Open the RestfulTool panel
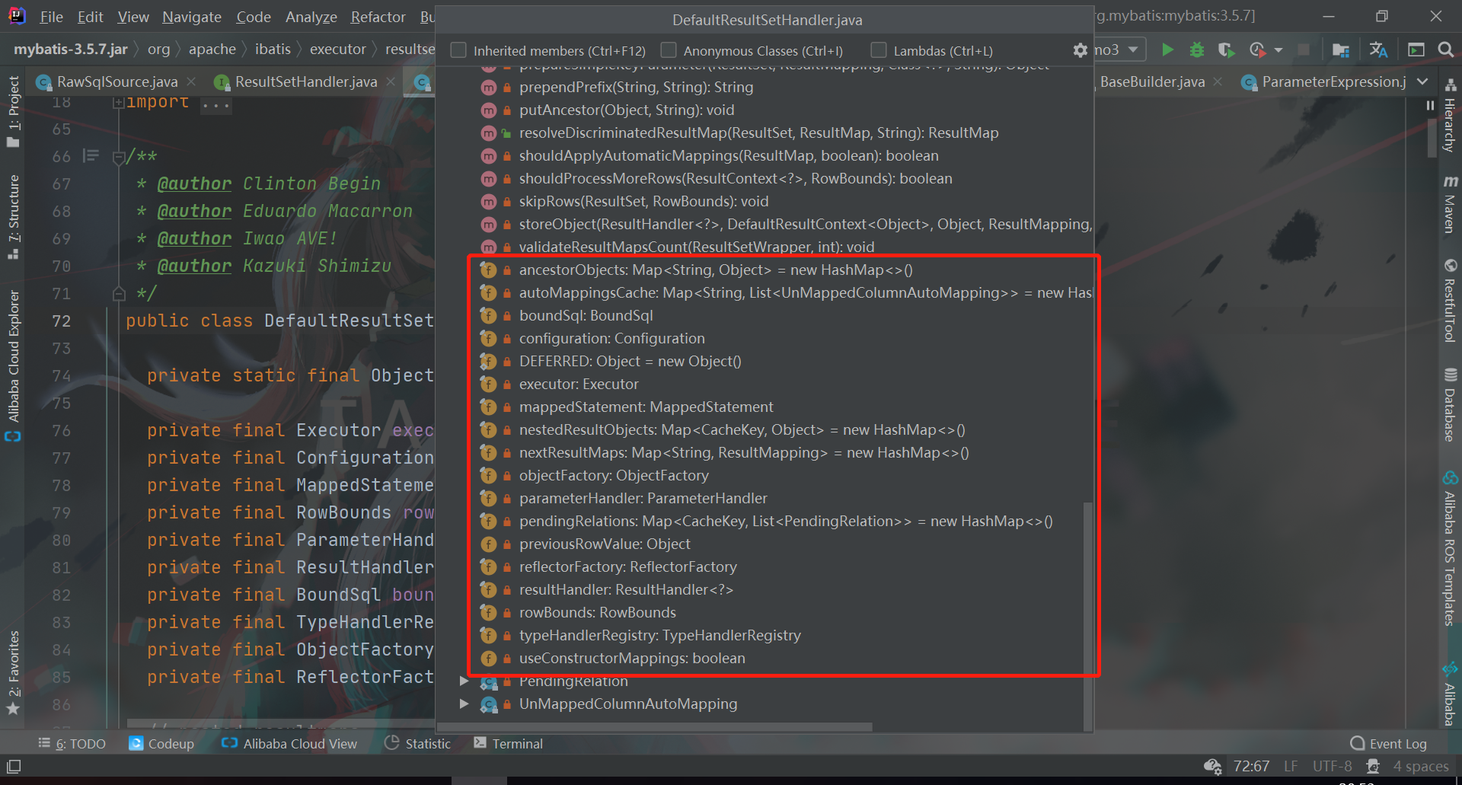This screenshot has height=785, width=1462. [1450, 301]
